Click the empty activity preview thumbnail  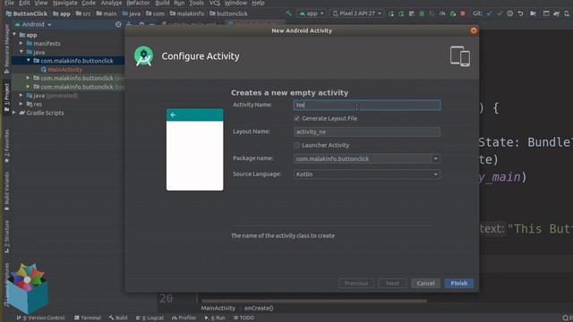195,149
